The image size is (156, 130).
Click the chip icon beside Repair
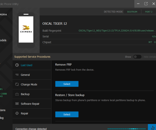(x=17, y=113)
